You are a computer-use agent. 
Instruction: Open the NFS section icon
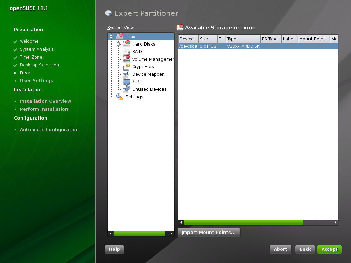[x=127, y=82]
